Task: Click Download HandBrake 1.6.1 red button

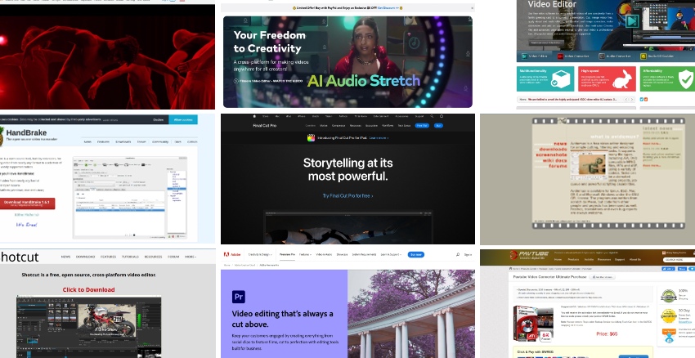Action: (x=28, y=204)
